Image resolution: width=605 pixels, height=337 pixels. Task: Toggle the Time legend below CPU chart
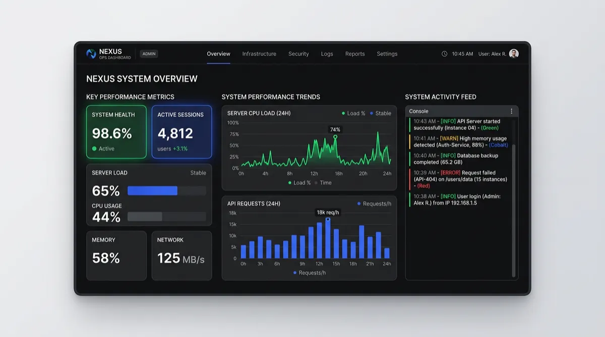(x=323, y=183)
